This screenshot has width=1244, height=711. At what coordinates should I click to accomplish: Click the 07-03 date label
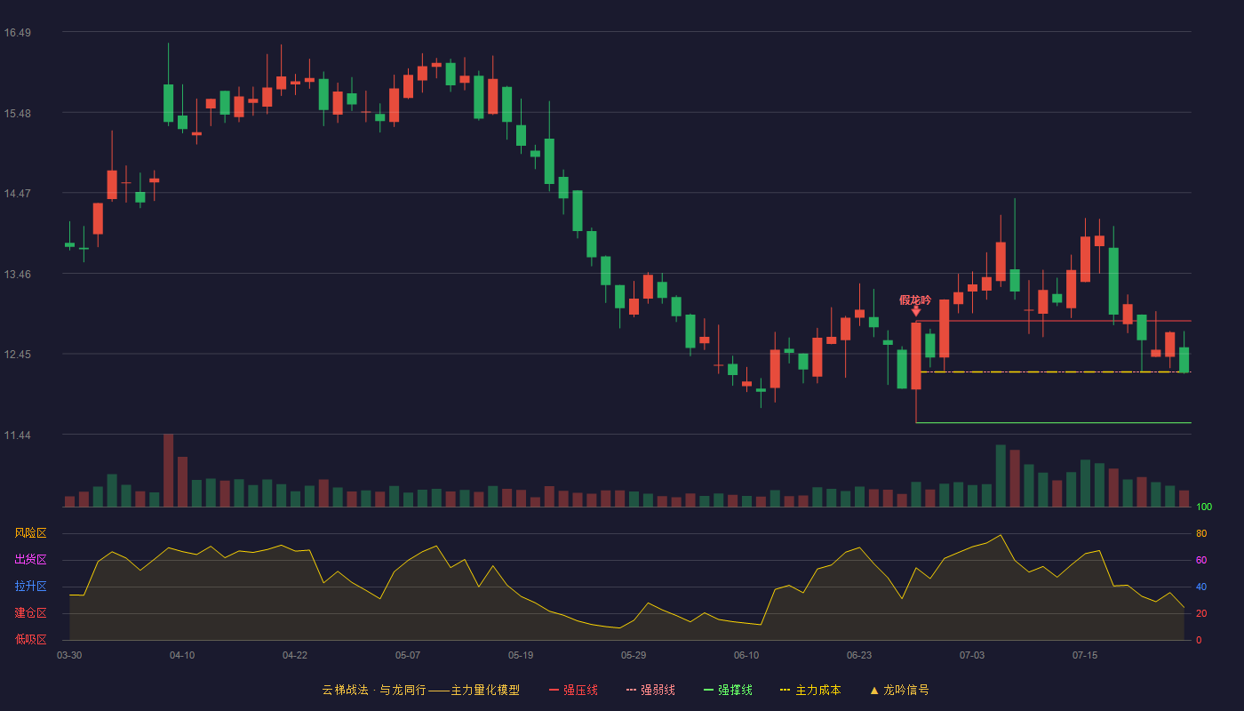pos(972,655)
